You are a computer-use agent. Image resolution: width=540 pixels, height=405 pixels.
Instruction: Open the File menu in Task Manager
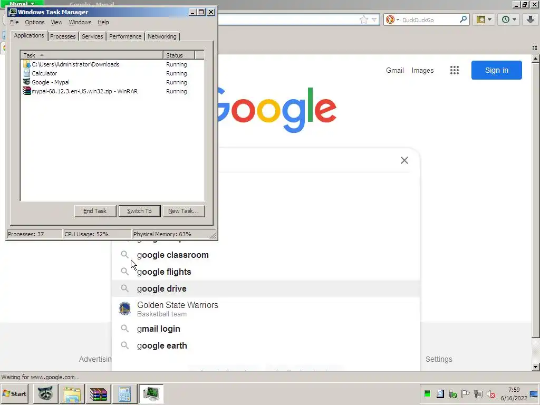click(x=14, y=22)
